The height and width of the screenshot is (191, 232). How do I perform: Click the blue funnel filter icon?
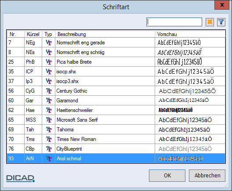[221, 22]
